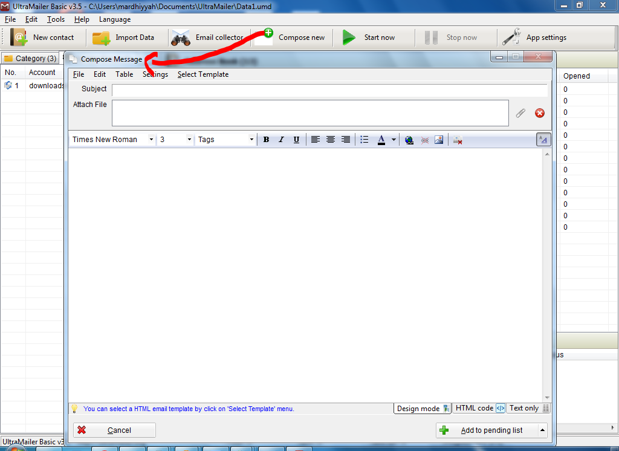Remove hyperlink with the crossed link icon

(x=425, y=140)
